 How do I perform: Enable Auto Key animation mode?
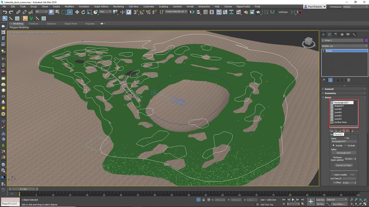click(x=320, y=200)
